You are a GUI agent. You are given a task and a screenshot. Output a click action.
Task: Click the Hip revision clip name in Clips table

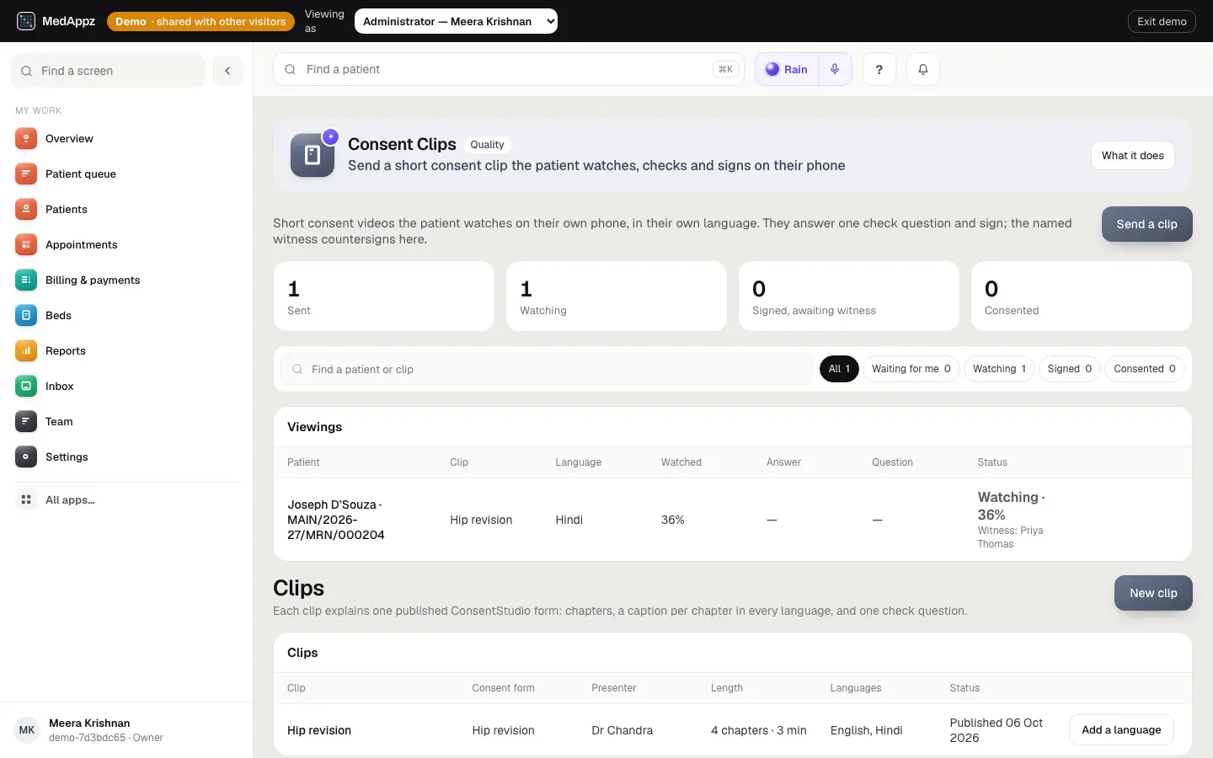point(319,730)
